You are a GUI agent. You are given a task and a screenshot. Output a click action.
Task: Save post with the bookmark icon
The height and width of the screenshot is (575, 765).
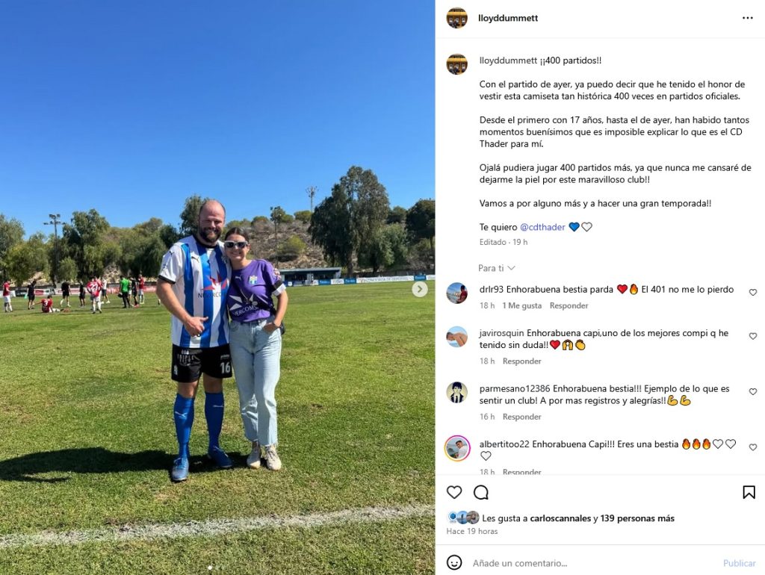749,492
